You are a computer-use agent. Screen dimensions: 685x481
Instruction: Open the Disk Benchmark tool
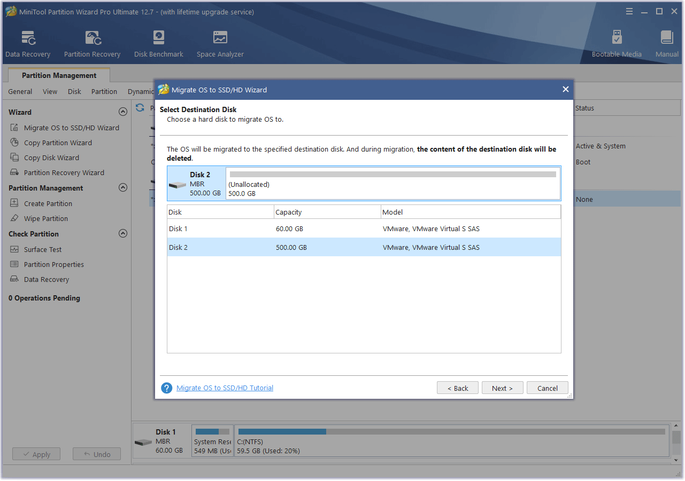pos(158,38)
